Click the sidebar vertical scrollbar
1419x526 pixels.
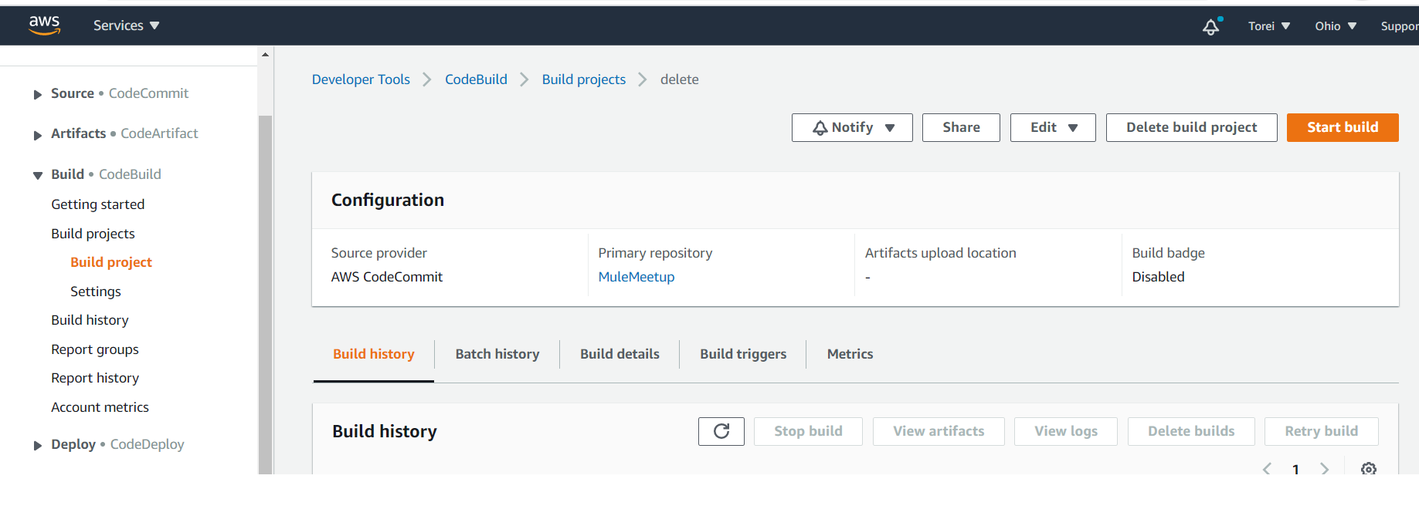pyautogui.click(x=265, y=293)
